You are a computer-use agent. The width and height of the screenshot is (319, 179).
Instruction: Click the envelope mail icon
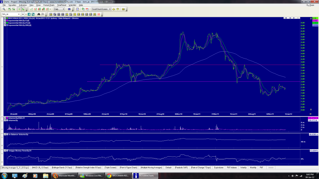click(123, 9)
